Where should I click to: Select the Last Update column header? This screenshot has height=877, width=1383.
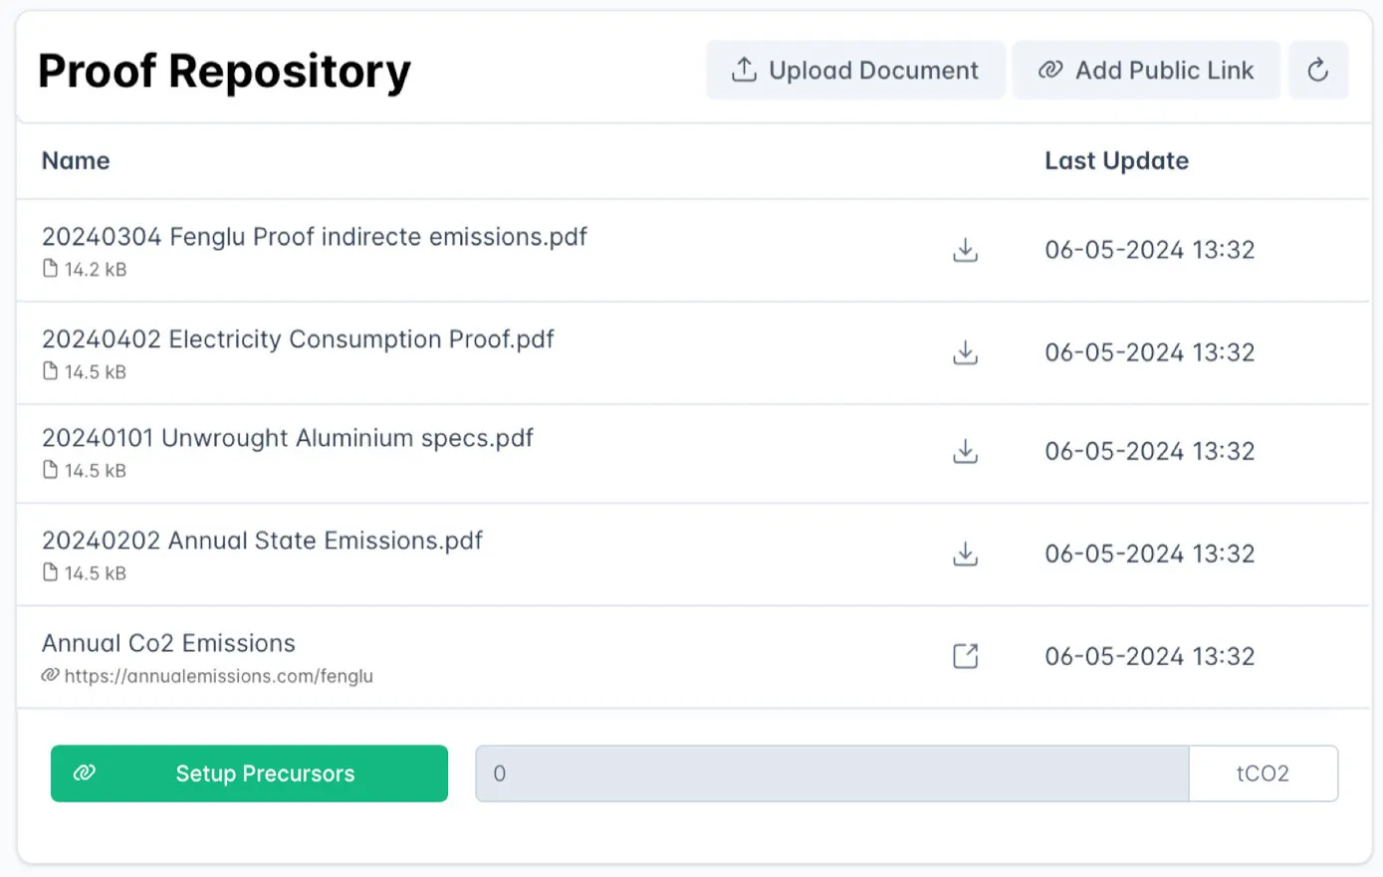(x=1116, y=161)
